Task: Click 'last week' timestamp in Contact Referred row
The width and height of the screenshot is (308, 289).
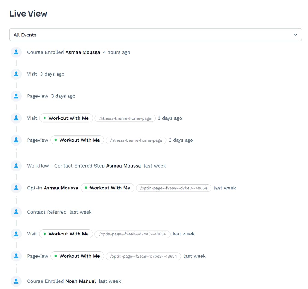Action: tap(81, 212)
